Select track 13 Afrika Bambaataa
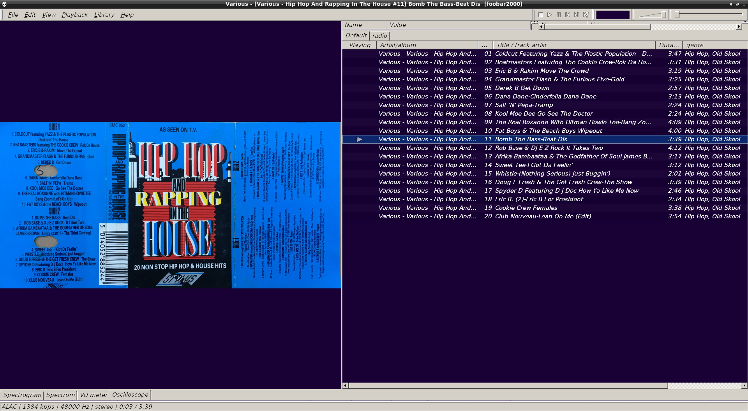The height and width of the screenshot is (411, 748). pyautogui.click(x=545, y=156)
